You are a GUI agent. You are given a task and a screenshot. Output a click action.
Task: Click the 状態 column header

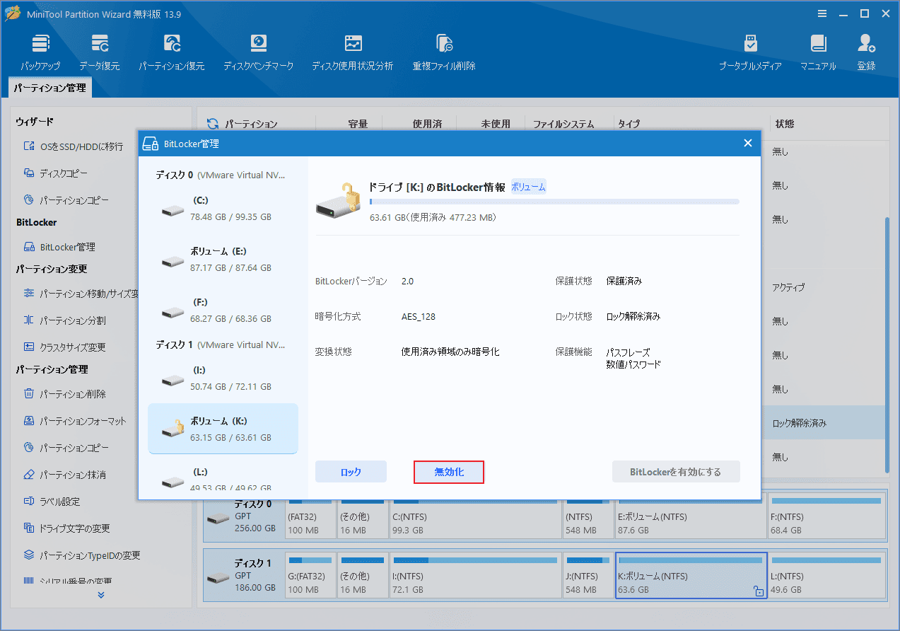[785, 124]
